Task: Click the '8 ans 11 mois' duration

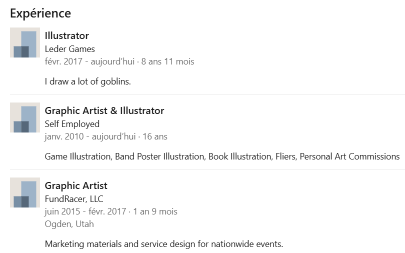Action: coord(168,61)
